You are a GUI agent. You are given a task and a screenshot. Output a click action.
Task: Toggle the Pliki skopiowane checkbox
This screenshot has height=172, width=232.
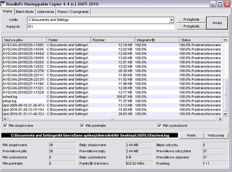click(5, 126)
